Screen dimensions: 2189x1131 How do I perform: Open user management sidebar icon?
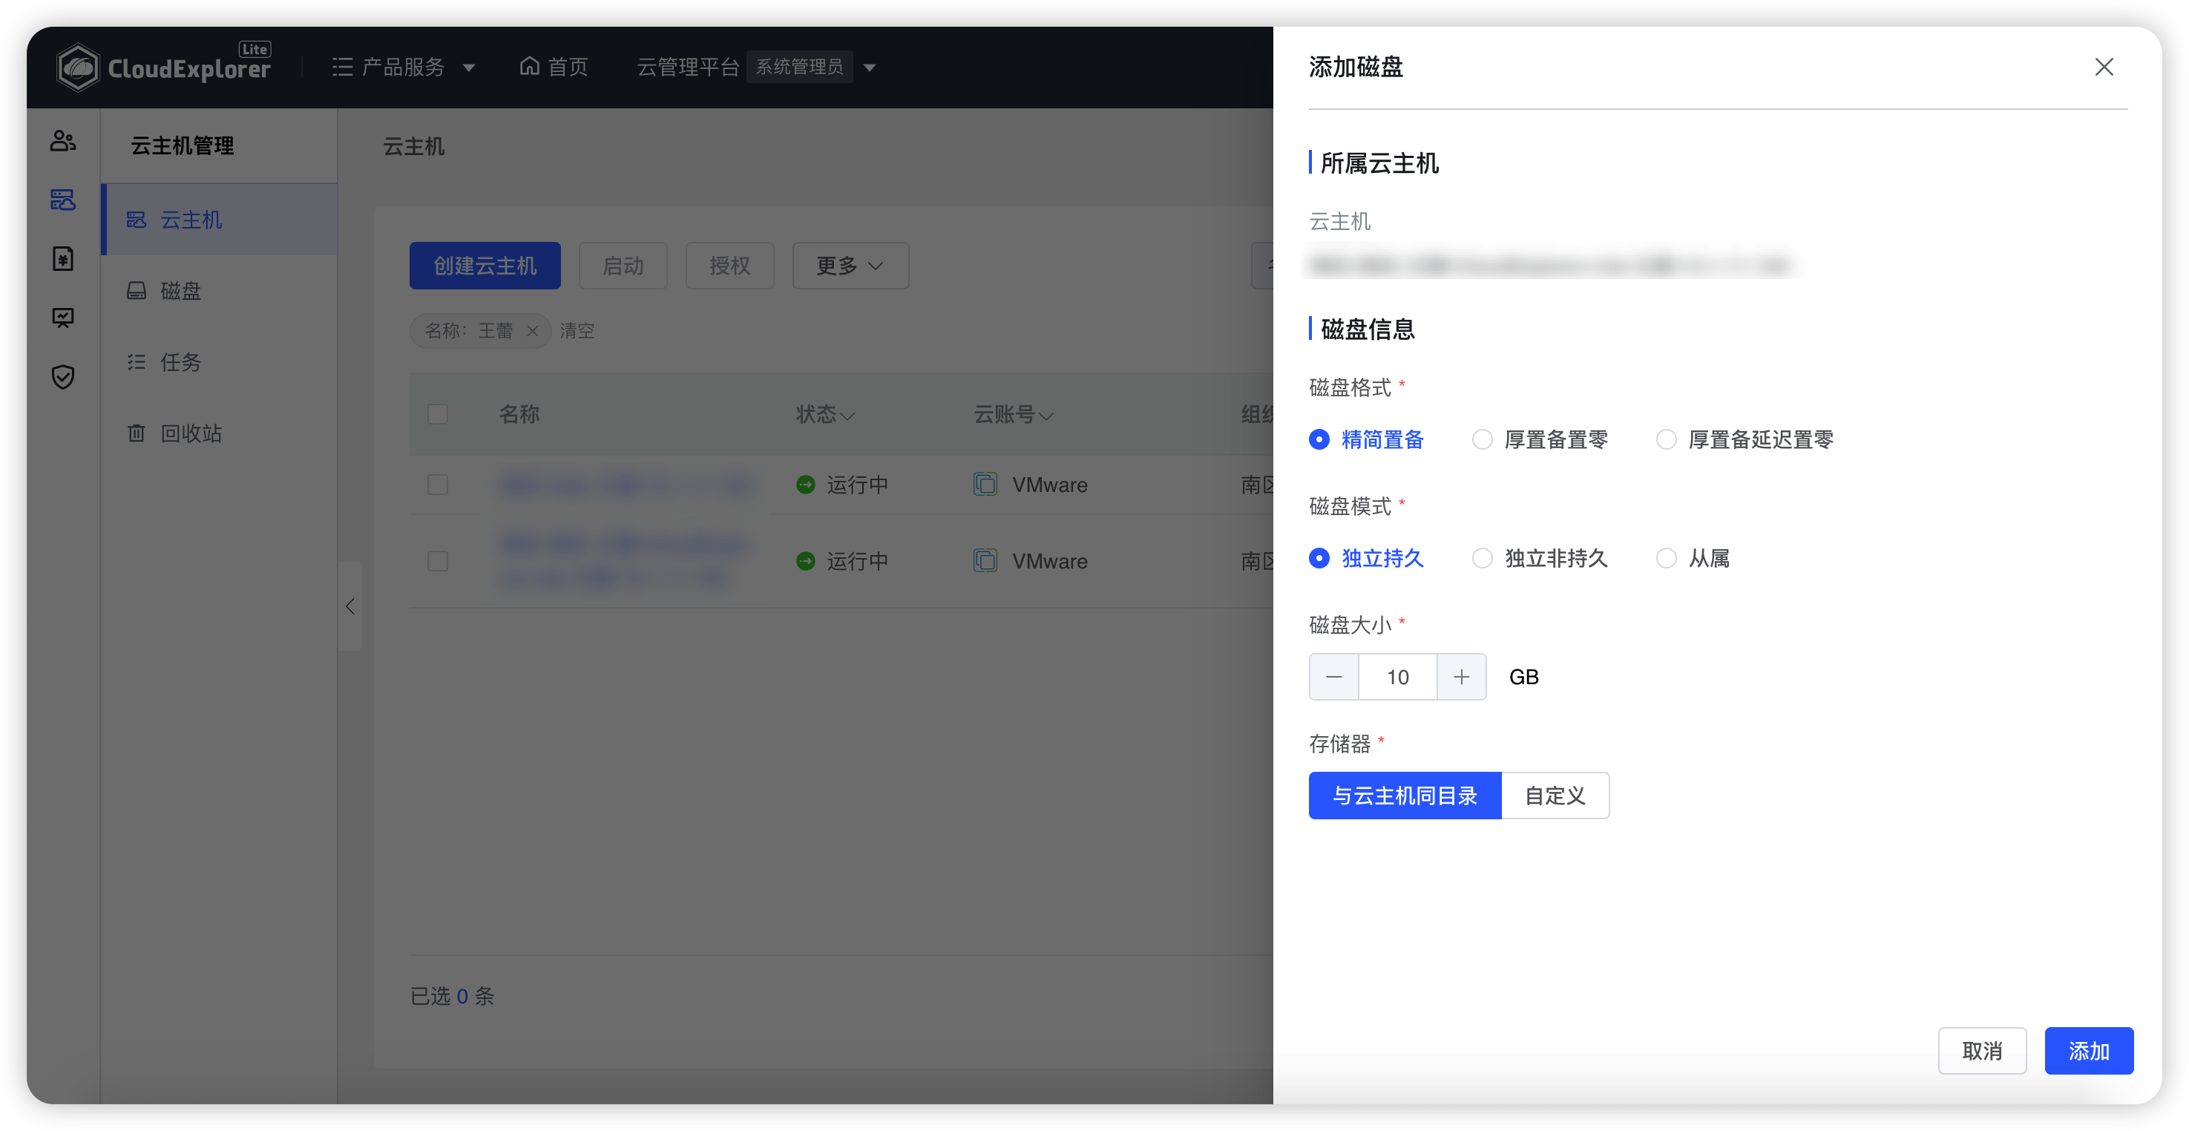(x=63, y=141)
